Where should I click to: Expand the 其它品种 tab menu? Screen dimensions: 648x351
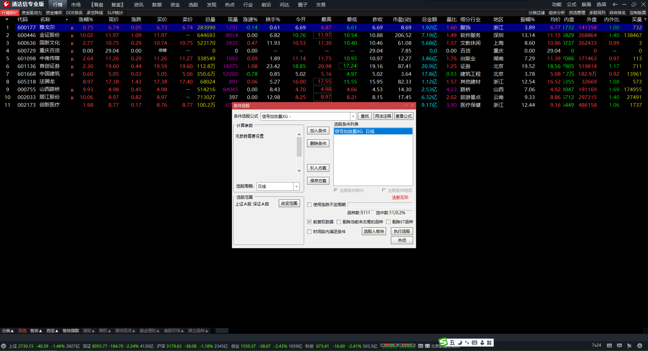point(198,331)
